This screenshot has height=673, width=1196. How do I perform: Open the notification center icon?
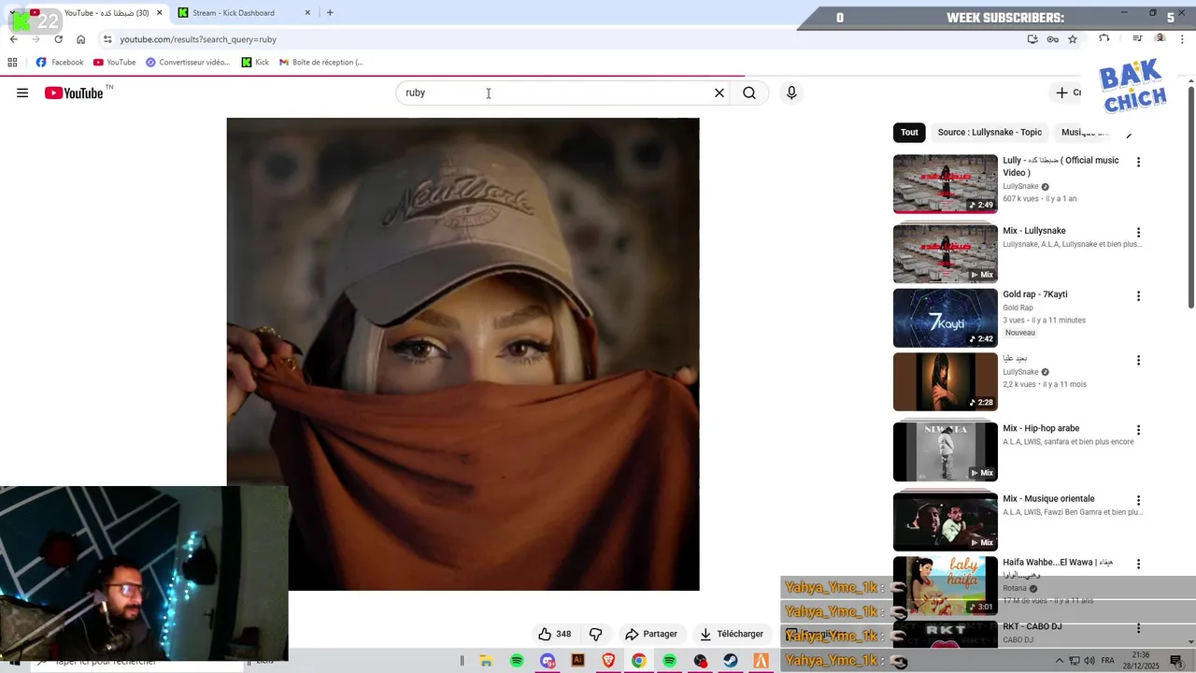pyautogui.click(x=1176, y=661)
